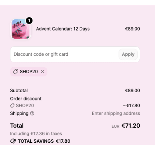Remove the SHOP20 discount code

click(42, 72)
